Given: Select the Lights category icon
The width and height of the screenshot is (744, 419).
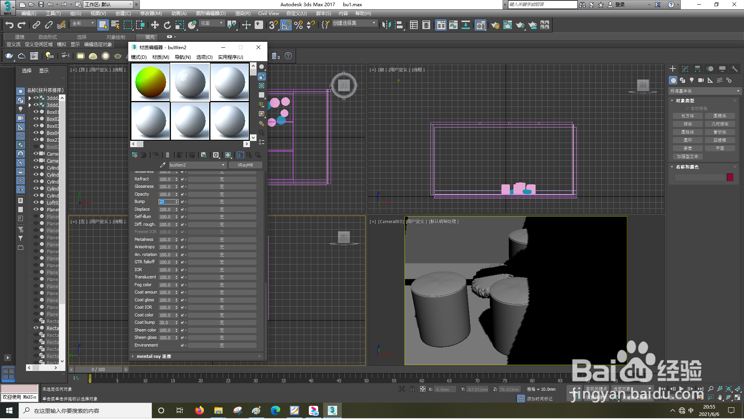Looking at the screenshot, I should [x=692, y=80].
